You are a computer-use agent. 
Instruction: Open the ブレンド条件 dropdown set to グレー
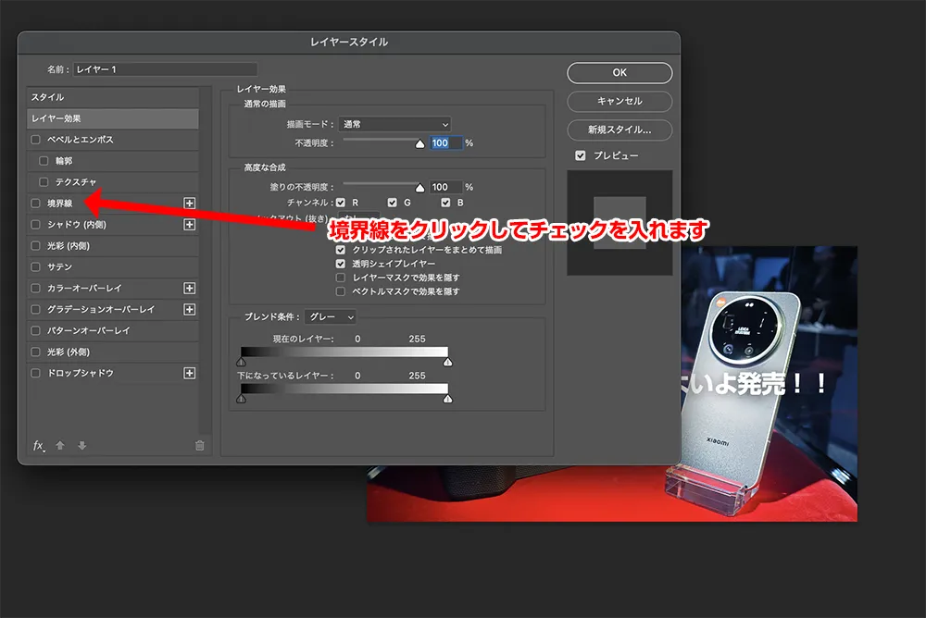pos(331,317)
